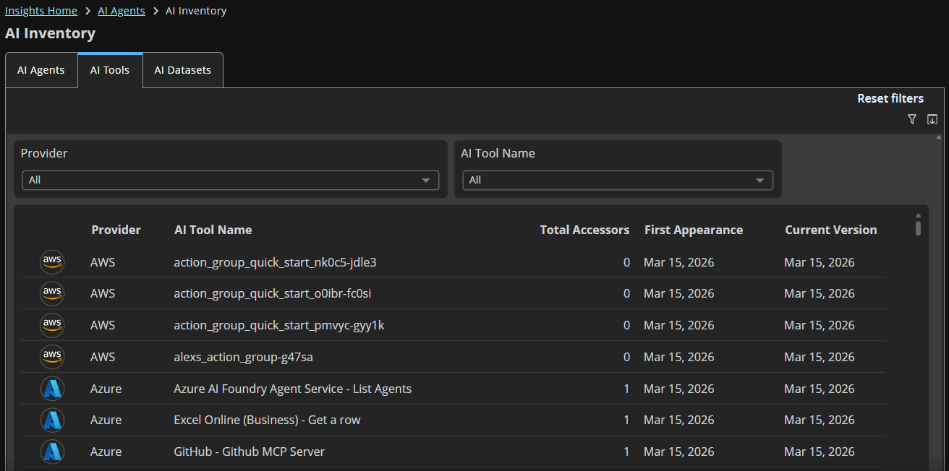Click the AWS logo beside action_group_quick_start_o0ibr-fc0si

[52, 293]
